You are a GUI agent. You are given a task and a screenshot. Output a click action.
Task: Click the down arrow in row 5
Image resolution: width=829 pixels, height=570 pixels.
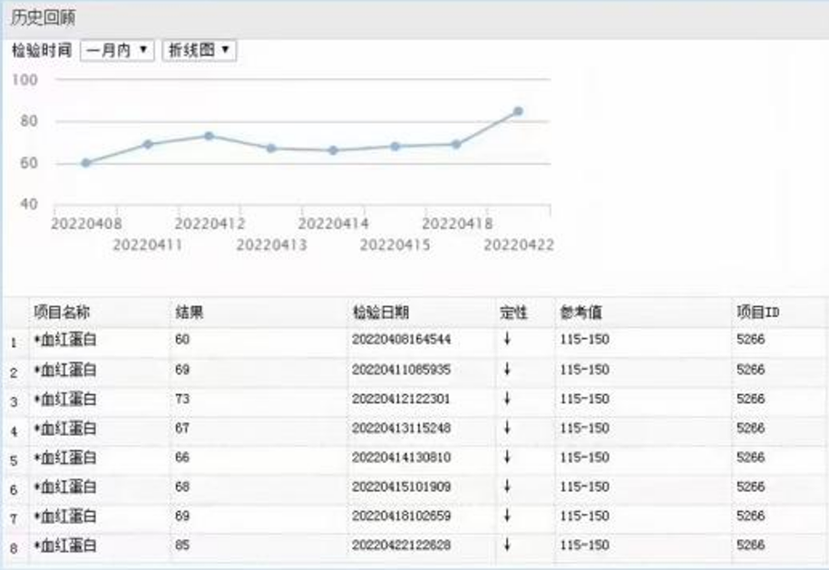click(507, 457)
